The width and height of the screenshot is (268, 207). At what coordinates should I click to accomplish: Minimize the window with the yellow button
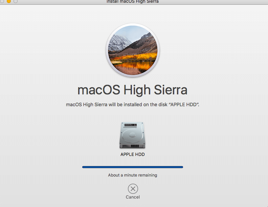(9, 1)
